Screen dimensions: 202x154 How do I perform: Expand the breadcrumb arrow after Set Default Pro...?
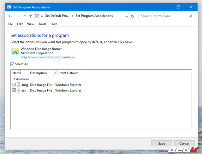pyautogui.click(x=73, y=16)
